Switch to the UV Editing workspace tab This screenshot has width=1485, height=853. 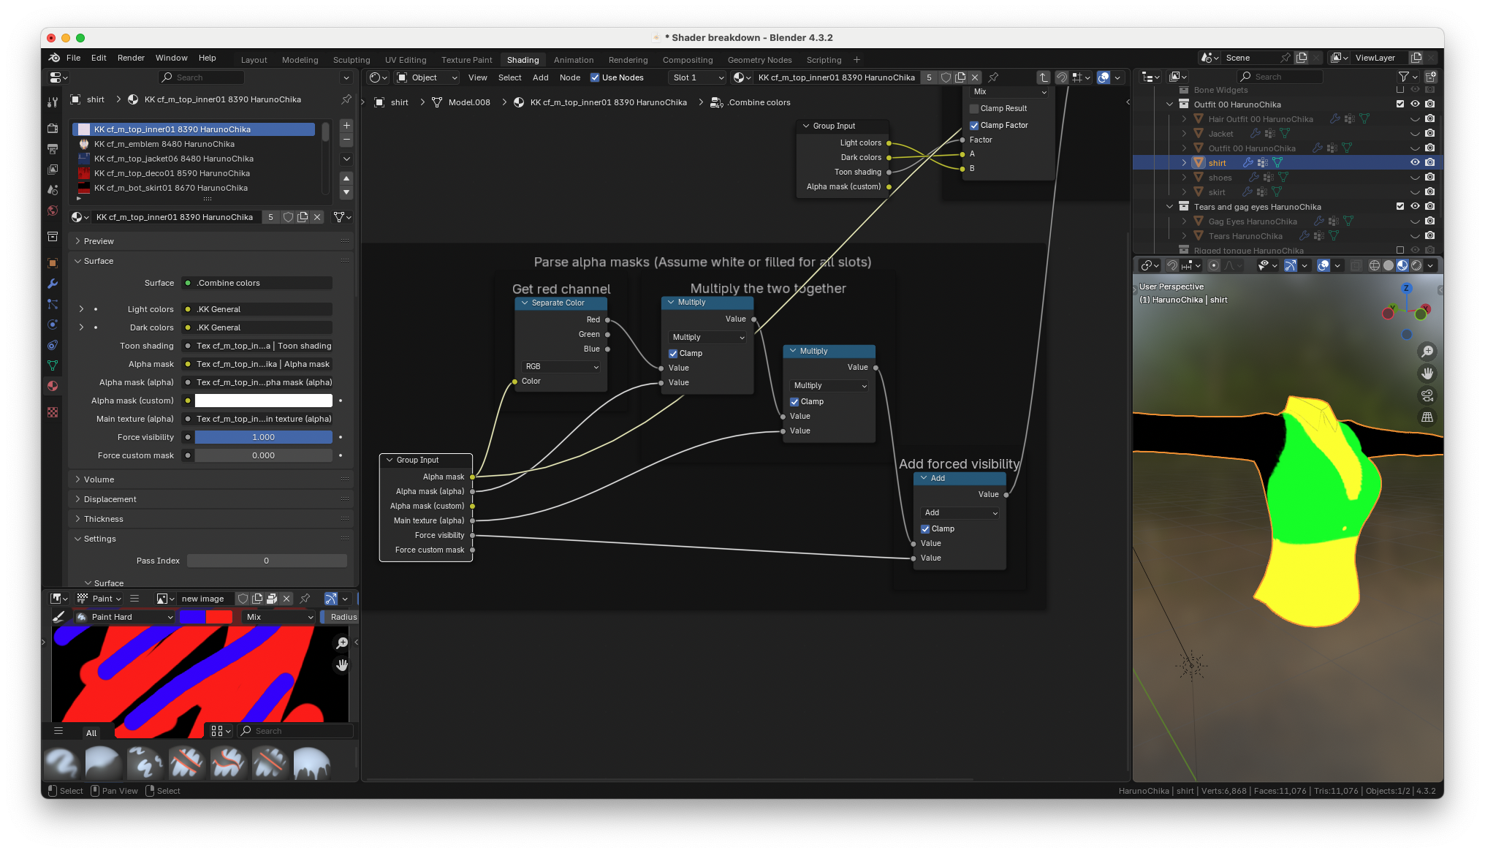pyautogui.click(x=405, y=60)
